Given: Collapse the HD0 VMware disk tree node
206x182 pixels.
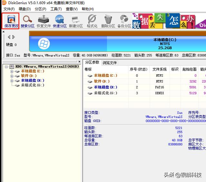Looking at the screenshot, I should click(x=6, y=67).
